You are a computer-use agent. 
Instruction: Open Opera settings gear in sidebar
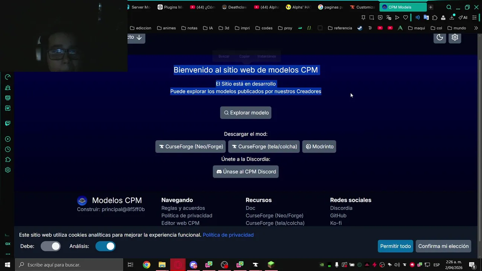point(8,170)
